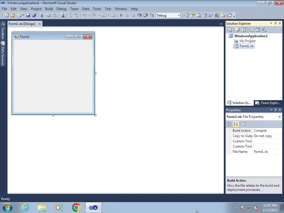Click View Code icon in Solution Explorer
The image size is (284, 213).
coord(252,30)
